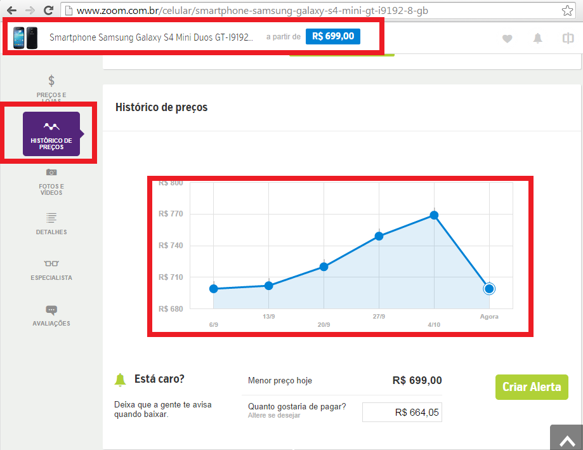Go back with the browser back arrow
This screenshot has height=450, width=583.
[12, 10]
